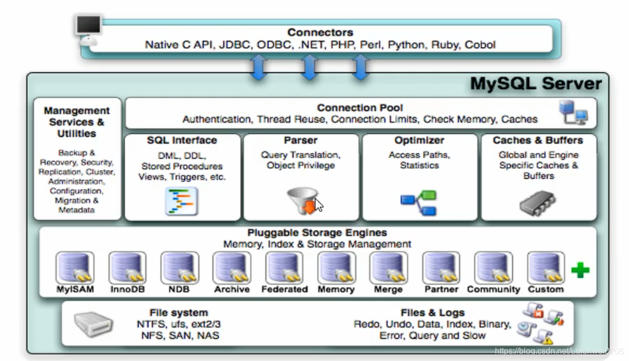Click the 'Access Paths, Statistics' text
Viewport: 629px width, 361px height.
coord(420,160)
